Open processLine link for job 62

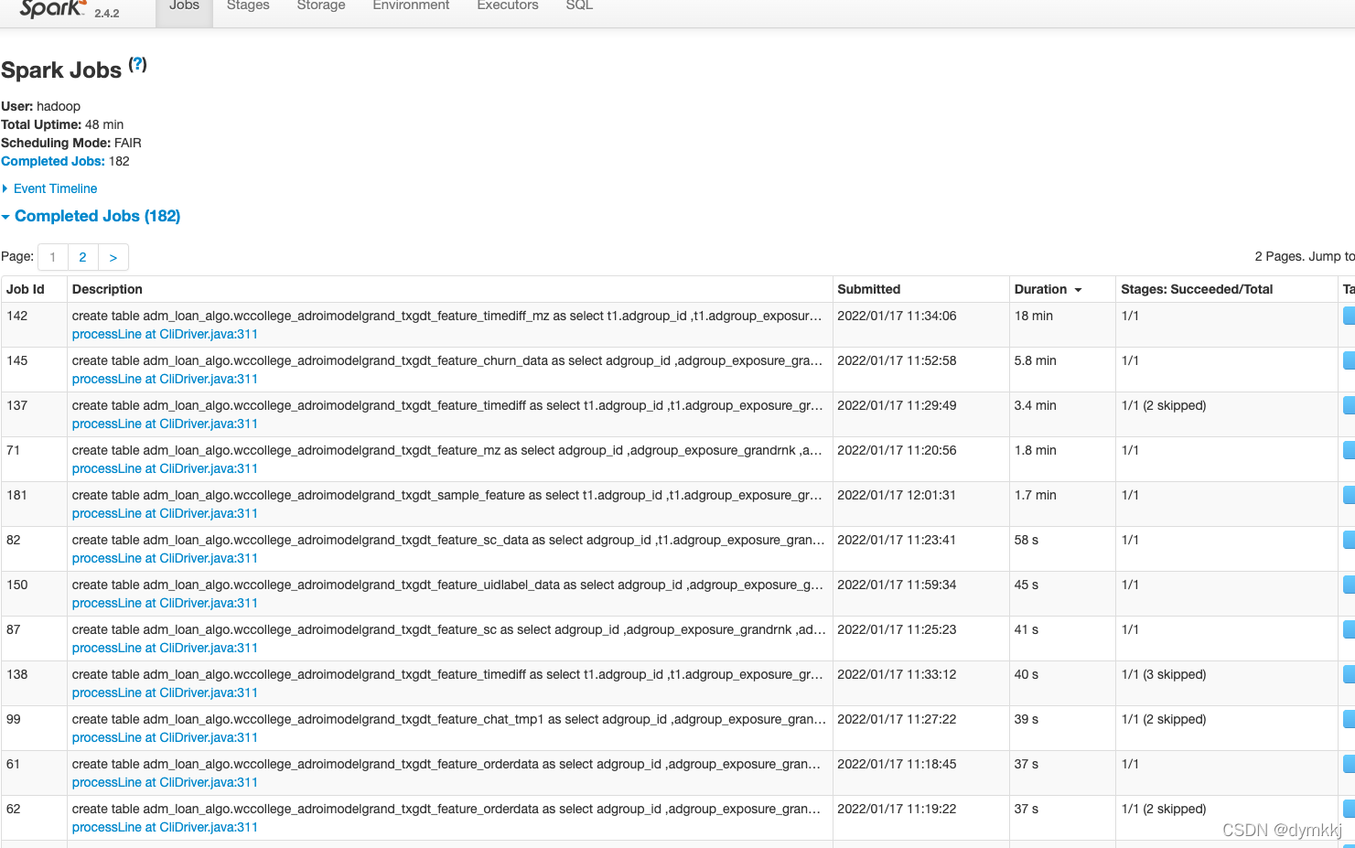pyautogui.click(x=165, y=827)
